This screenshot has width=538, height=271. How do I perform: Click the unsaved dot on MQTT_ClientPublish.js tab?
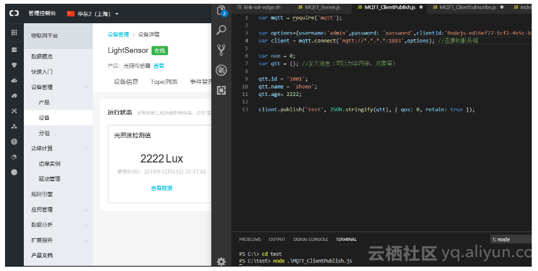[421, 7]
